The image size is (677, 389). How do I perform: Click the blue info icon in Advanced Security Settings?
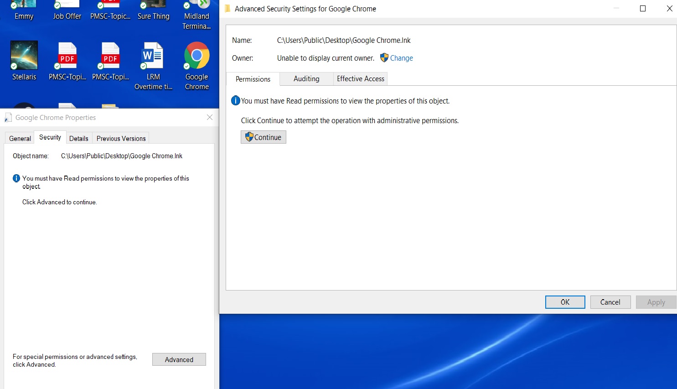click(236, 101)
